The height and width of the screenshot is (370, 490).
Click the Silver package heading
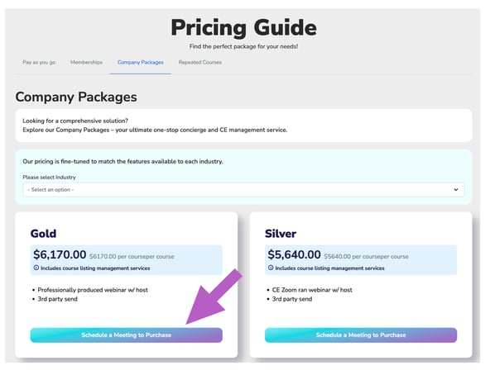tap(281, 234)
